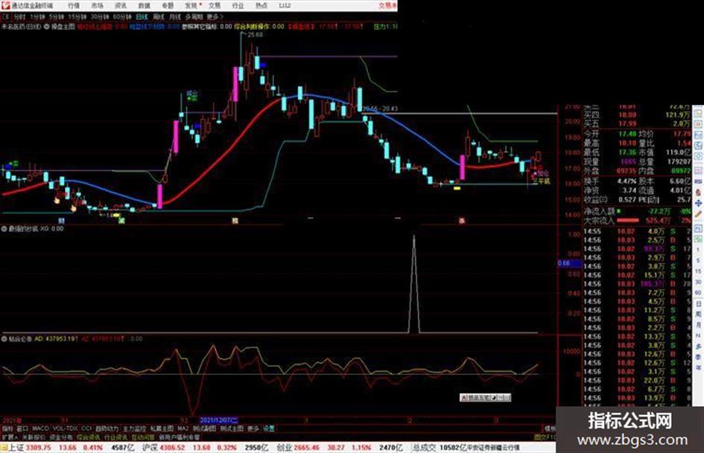Select the 月线 monthly period tab

tap(174, 17)
